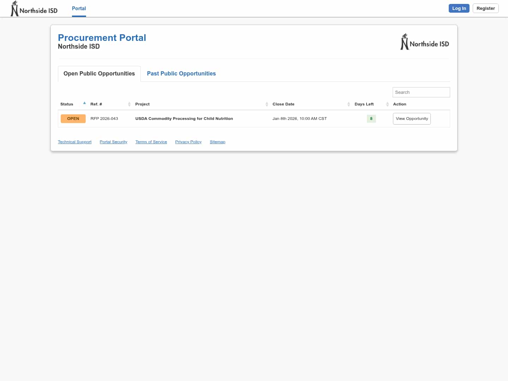Click the green days-left badge showing 8
The image size is (508, 381).
pyautogui.click(x=371, y=119)
